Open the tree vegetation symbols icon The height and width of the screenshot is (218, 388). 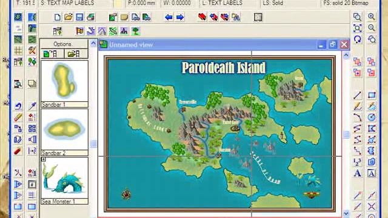click(135, 31)
